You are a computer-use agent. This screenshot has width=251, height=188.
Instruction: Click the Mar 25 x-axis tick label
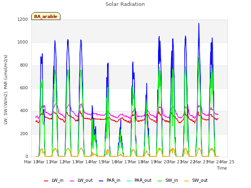pos(227,162)
